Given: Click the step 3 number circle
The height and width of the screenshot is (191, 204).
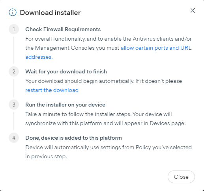Looking at the screenshot, I should tap(14, 105).
